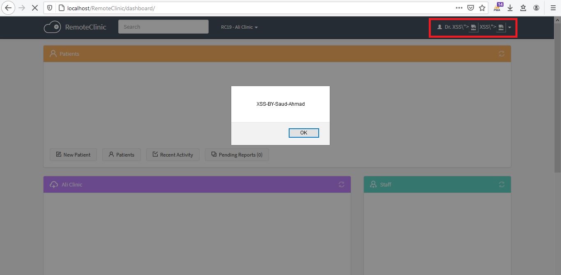Click the Patients panel header icon
The width and height of the screenshot is (561, 275).
(53, 54)
